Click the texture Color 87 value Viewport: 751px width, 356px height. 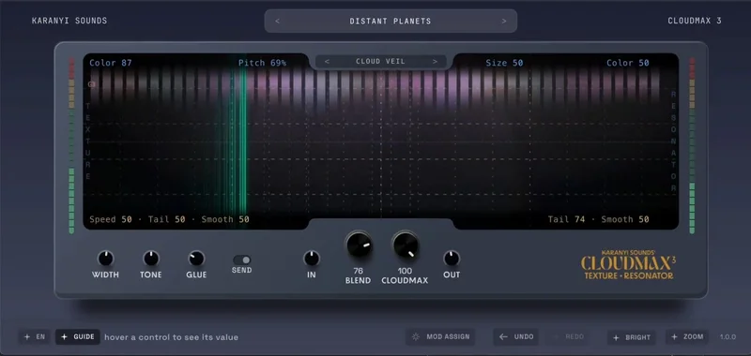[111, 63]
